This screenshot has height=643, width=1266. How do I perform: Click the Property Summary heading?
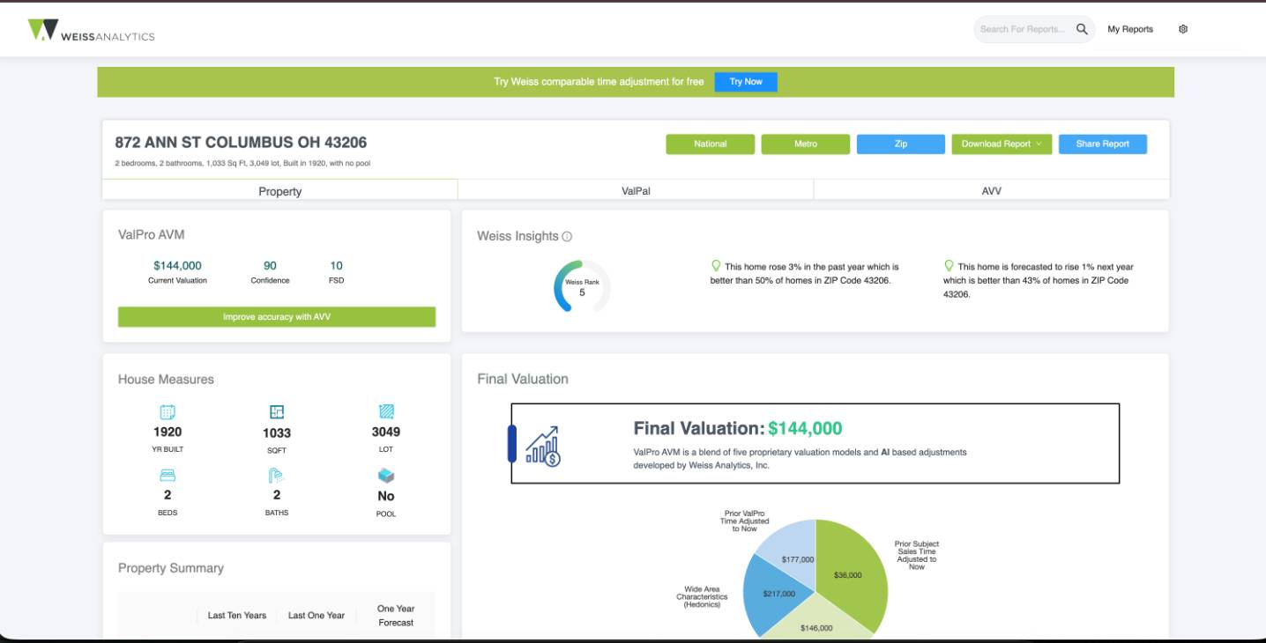171,568
